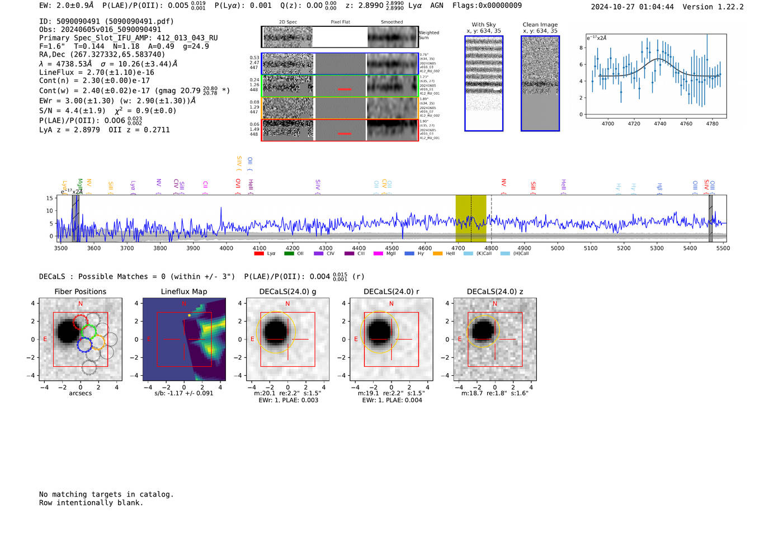Click the gray band near 3540 Å
Image resolution: width=783 pixels, height=533 pixels.
(x=76, y=219)
